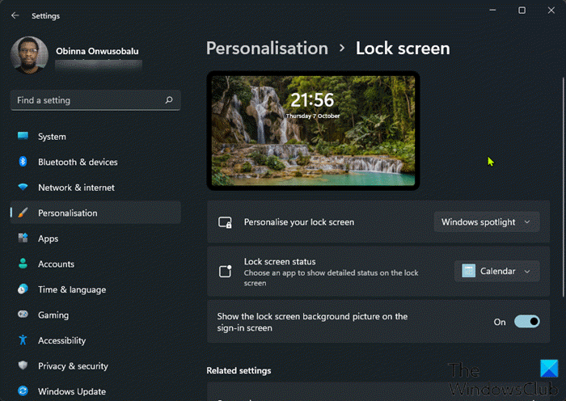Click the Find a setting search box
Image resolution: width=566 pixels, height=401 pixels.
pyautogui.click(x=95, y=100)
